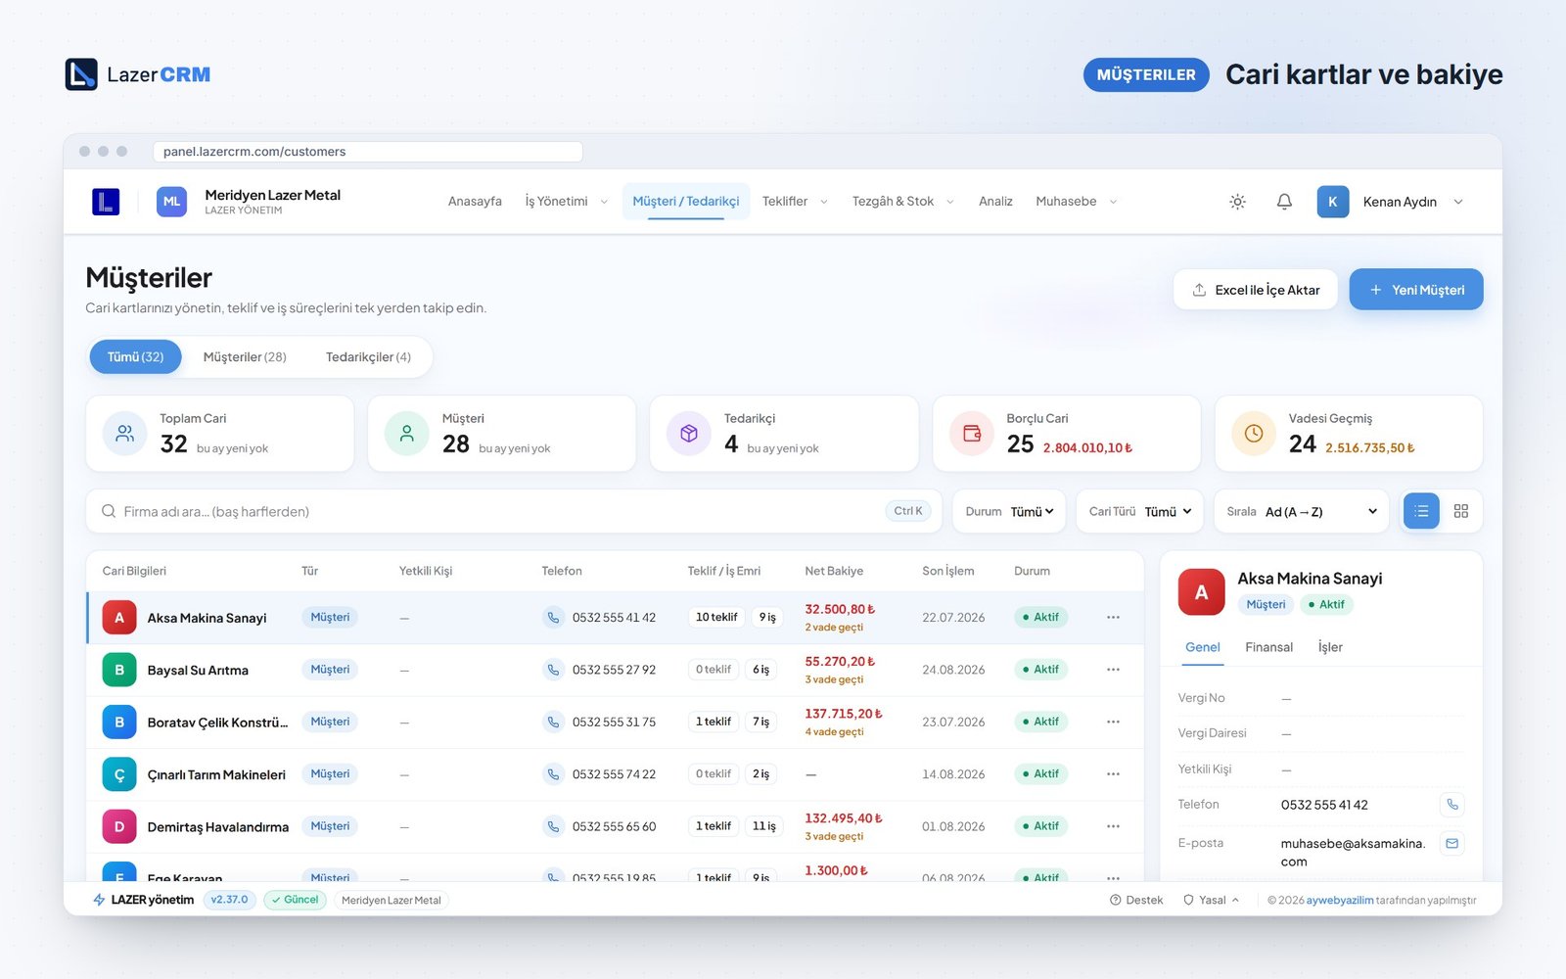1566x979 pixels.
Task: Click the phone icon in Demirtaş Havalandırma row
Action: click(553, 826)
